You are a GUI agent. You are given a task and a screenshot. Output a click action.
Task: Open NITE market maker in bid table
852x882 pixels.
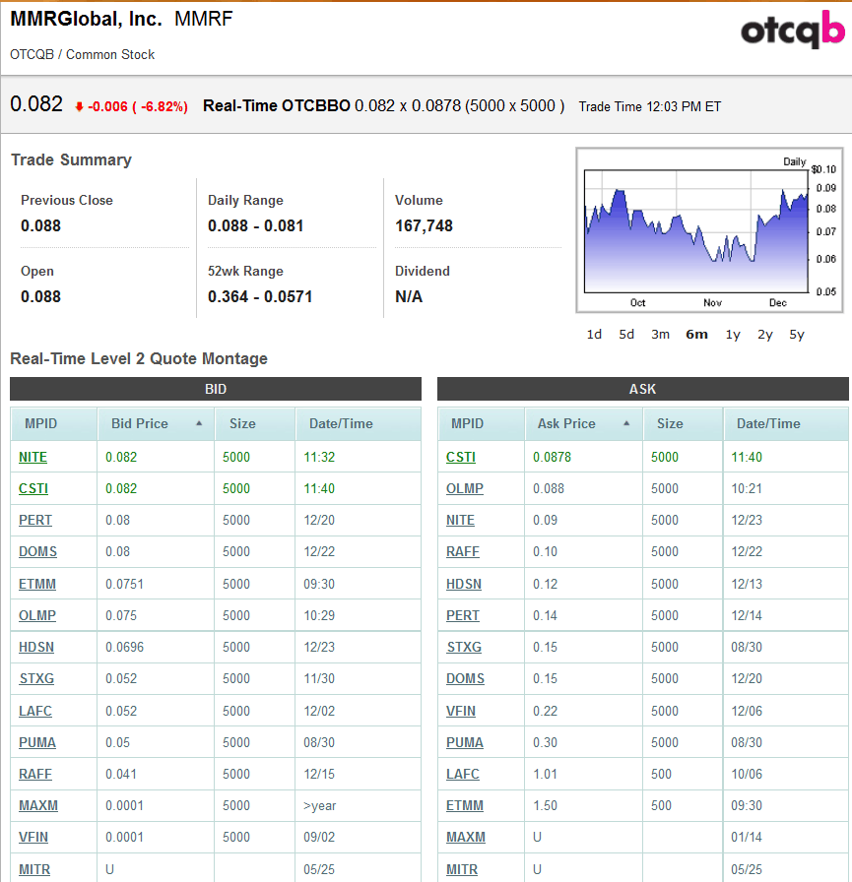33,457
